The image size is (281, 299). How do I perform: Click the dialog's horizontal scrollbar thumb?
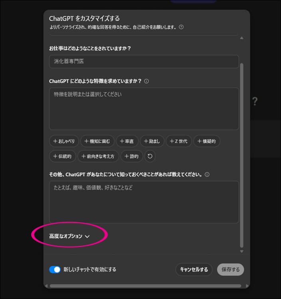pyautogui.click(x=145, y=286)
